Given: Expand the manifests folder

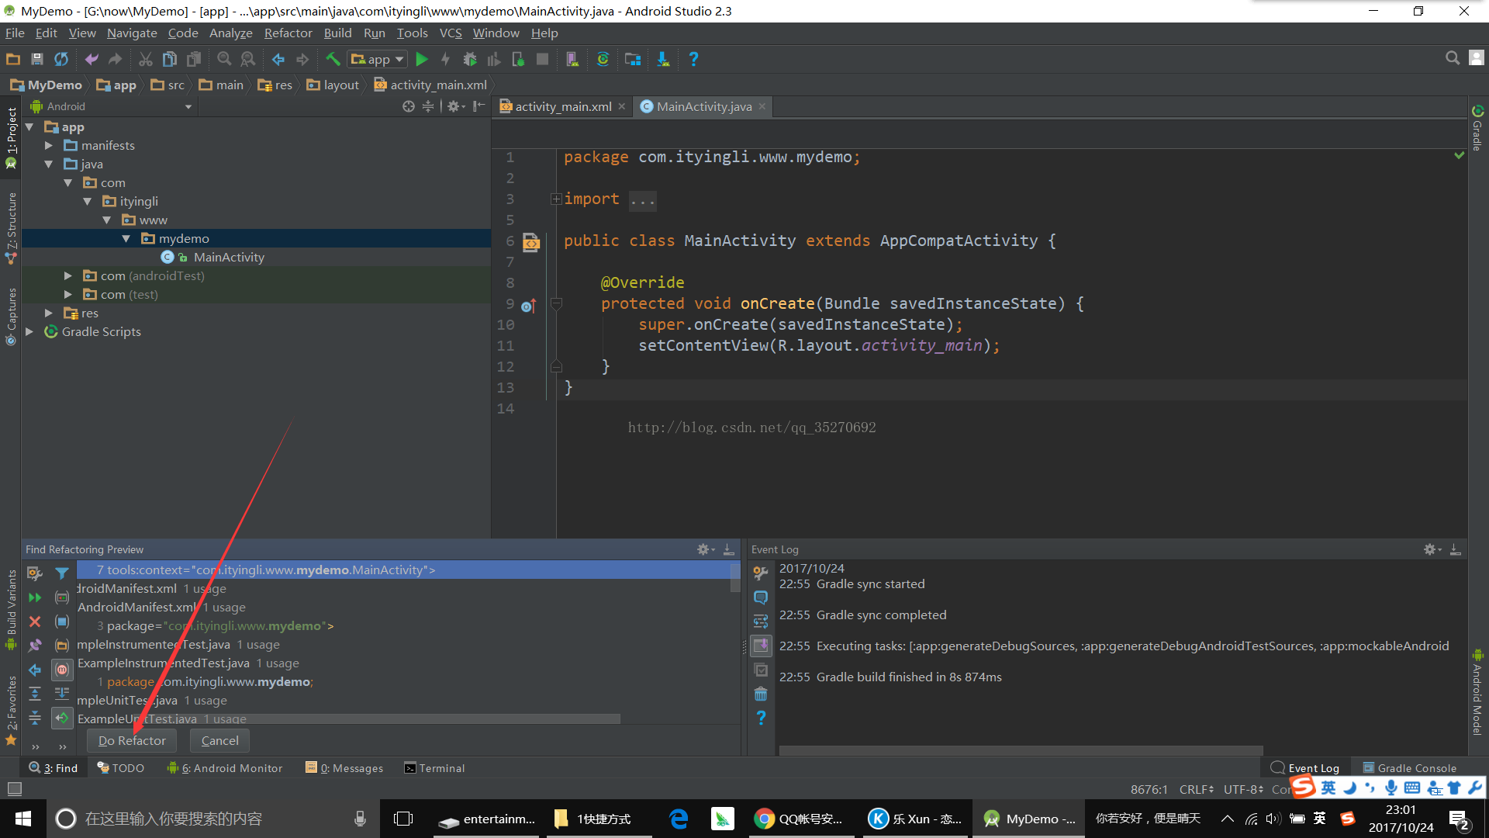Looking at the screenshot, I should coord(49,145).
